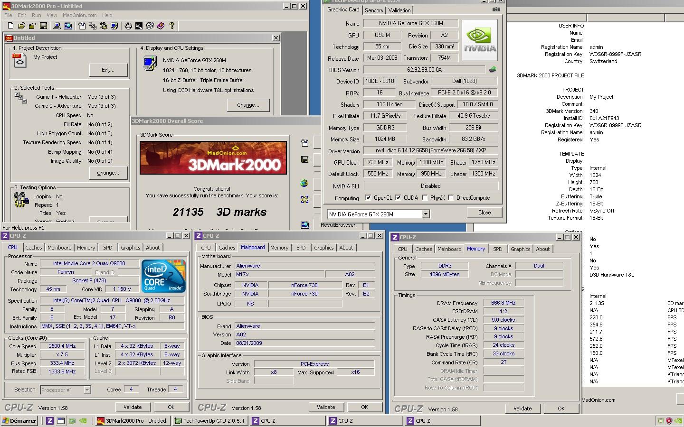Toggle the CUDA checkbox in GPU-Z
This screenshot has height=427, width=684.
click(398, 197)
